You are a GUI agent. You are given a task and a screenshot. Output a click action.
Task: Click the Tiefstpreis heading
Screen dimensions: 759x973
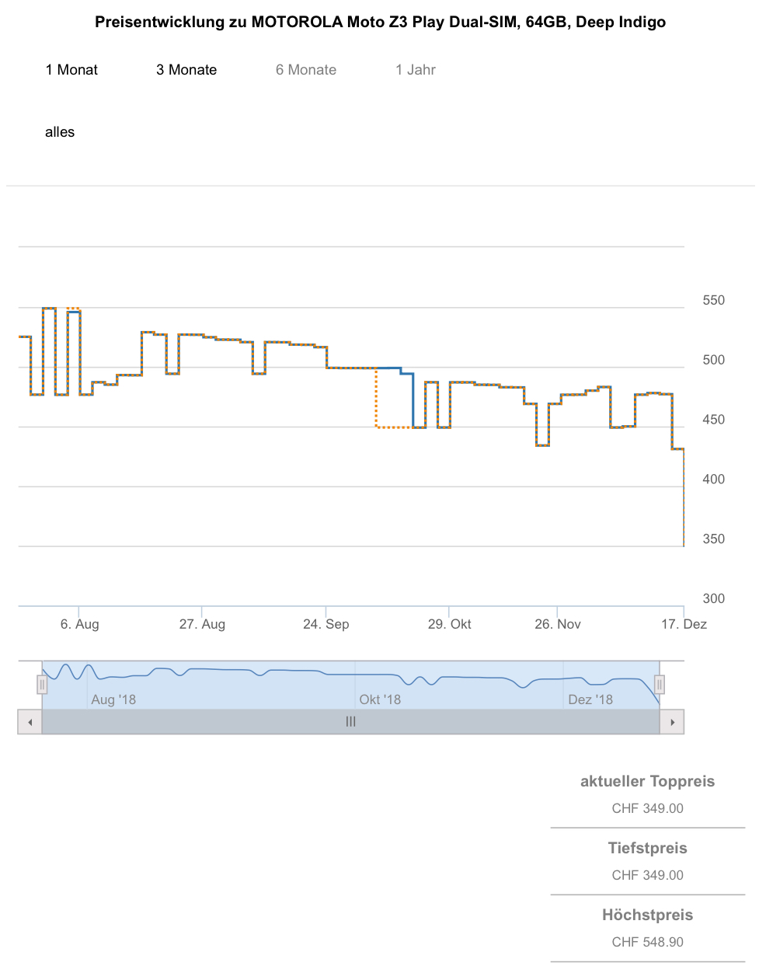point(647,848)
